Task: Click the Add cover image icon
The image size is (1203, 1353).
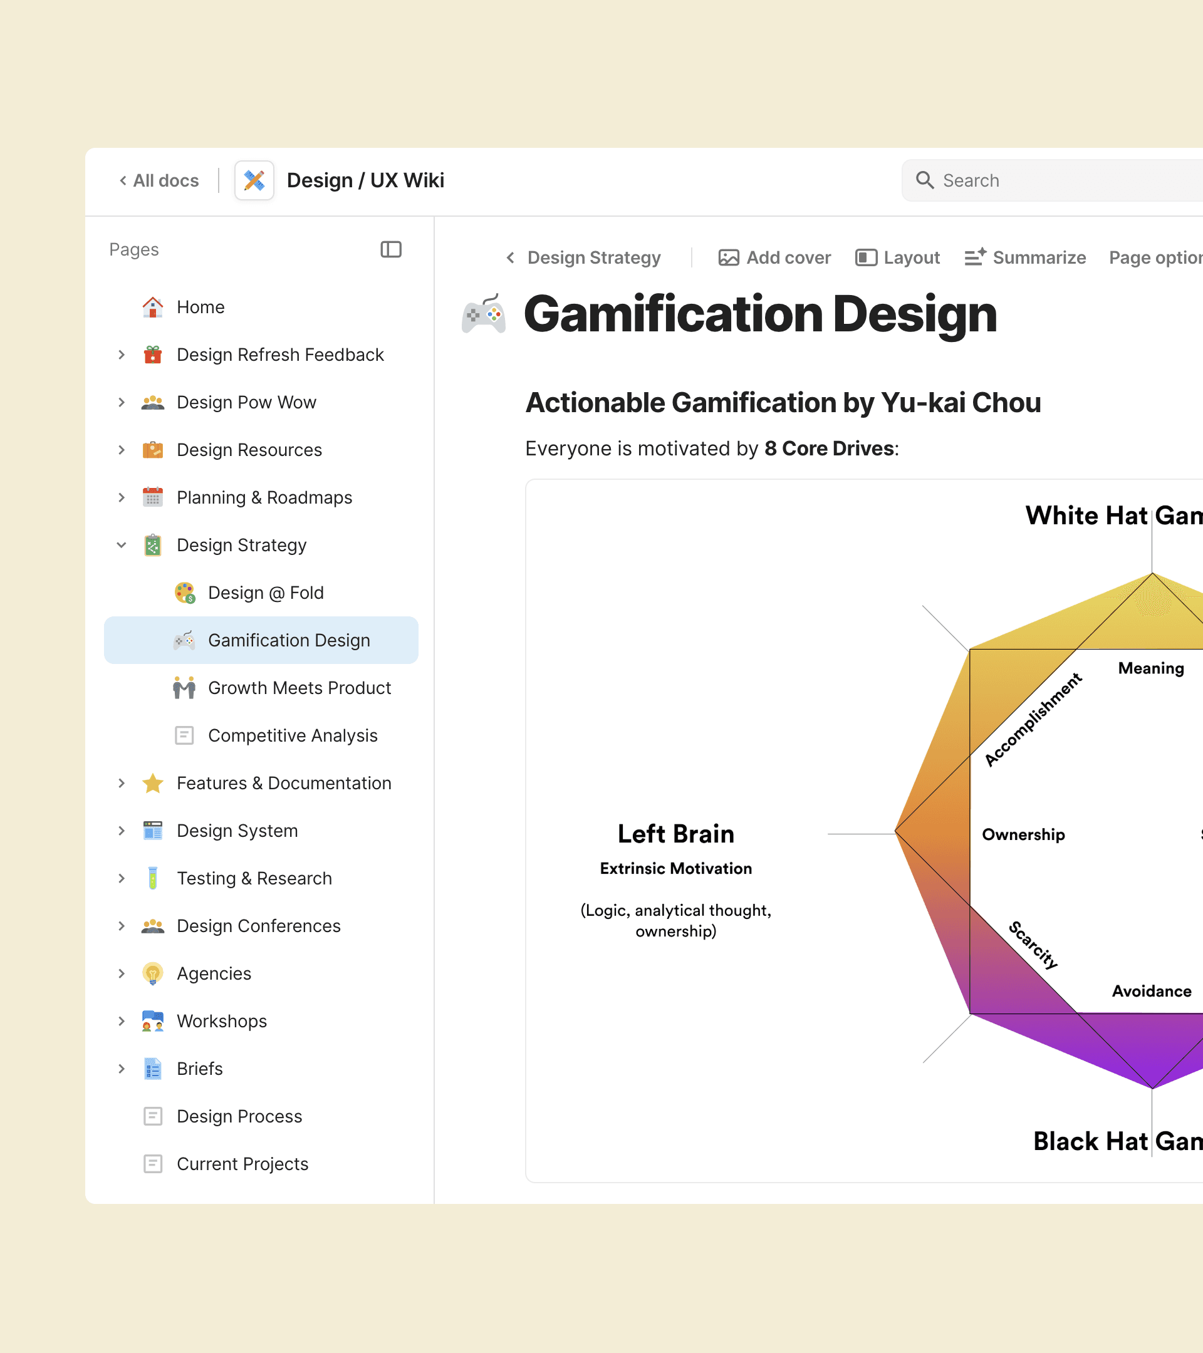Action: (728, 257)
